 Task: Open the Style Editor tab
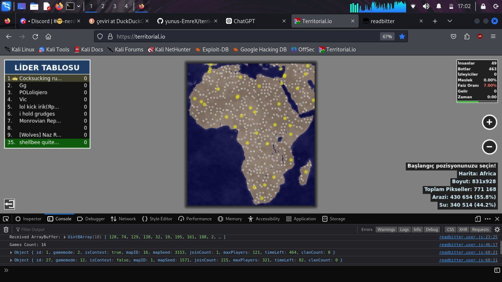click(157, 219)
